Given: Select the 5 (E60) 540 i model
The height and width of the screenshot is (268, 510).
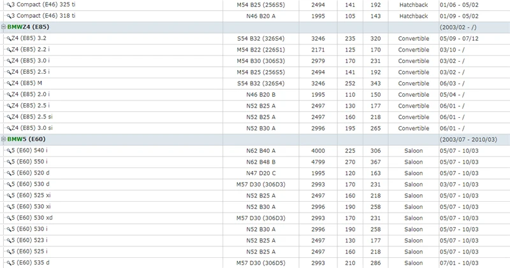Looking at the screenshot, I should point(29,150).
